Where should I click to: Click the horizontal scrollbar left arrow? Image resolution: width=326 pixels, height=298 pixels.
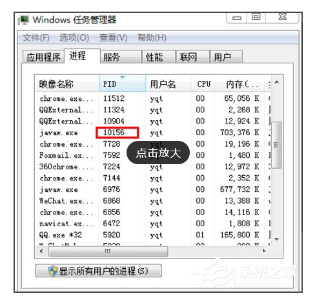[41, 251]
